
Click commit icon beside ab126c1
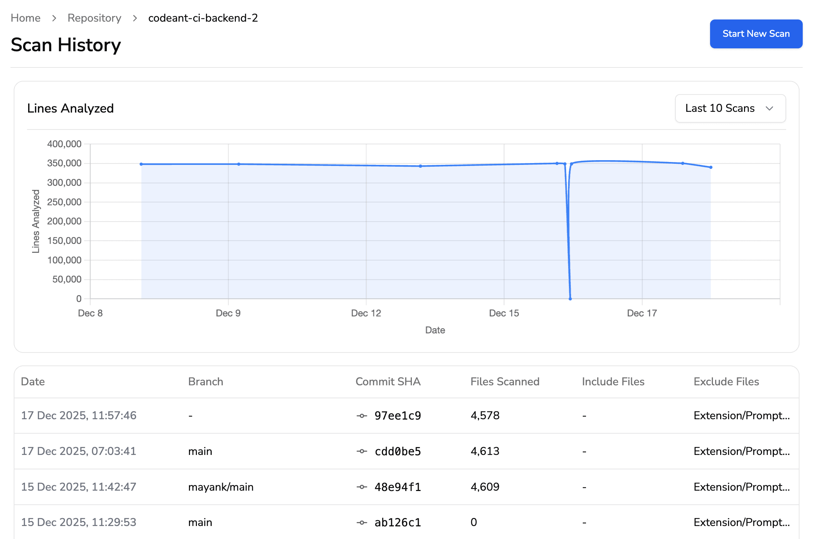tap(362, 522)
